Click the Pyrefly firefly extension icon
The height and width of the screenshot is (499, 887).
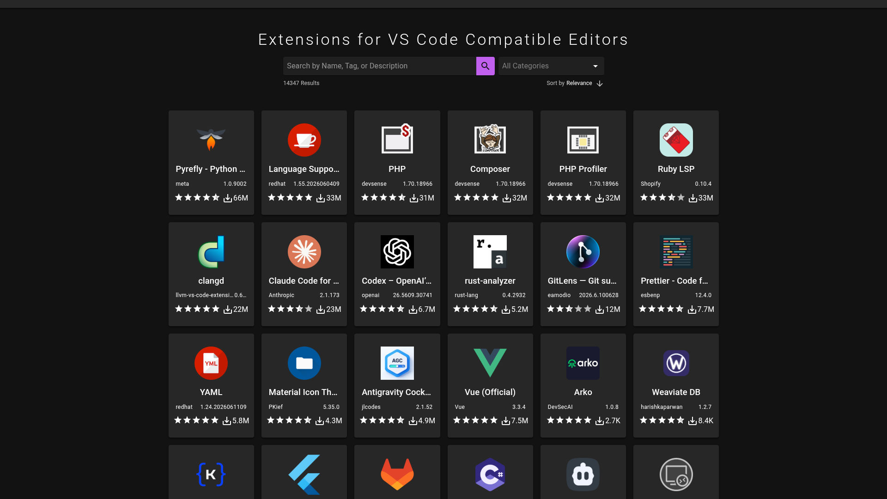tap(211, 140)
